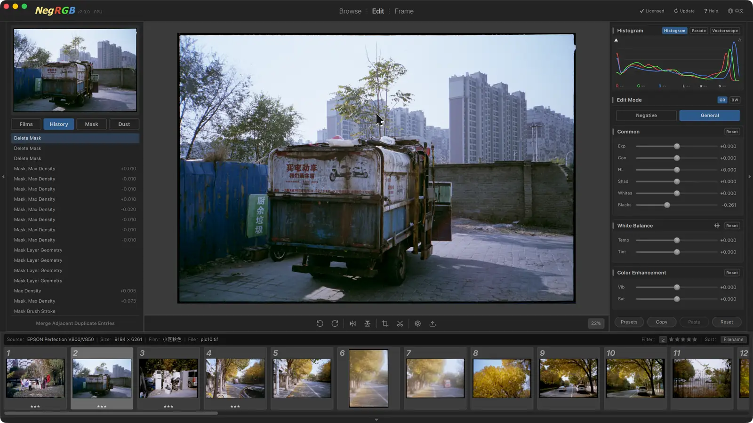The image size is (753, 423).
Task: Collapse the filmstrip with bottom arrow
Action: (x=376, y=420)
